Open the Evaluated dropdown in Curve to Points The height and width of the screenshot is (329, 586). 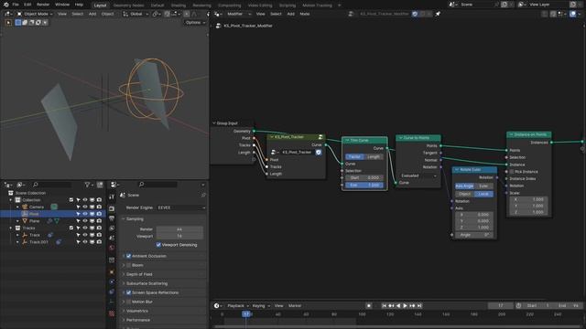pyautogui.click(x=418, y=175)
